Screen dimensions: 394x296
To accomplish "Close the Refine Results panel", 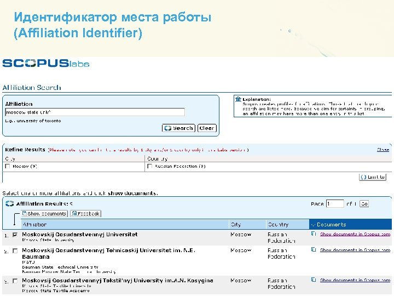I will coord(383,150).
